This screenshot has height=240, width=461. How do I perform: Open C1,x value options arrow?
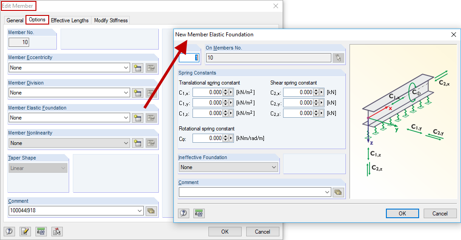tap(231, 92)
